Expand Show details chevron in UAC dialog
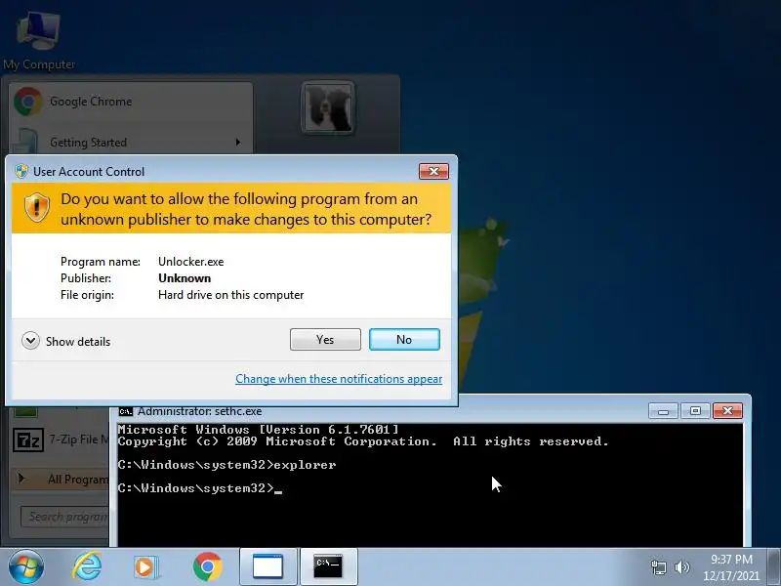The width and height of the screenshot is (781, 586). pyautogui.click(x=30, y=341)
